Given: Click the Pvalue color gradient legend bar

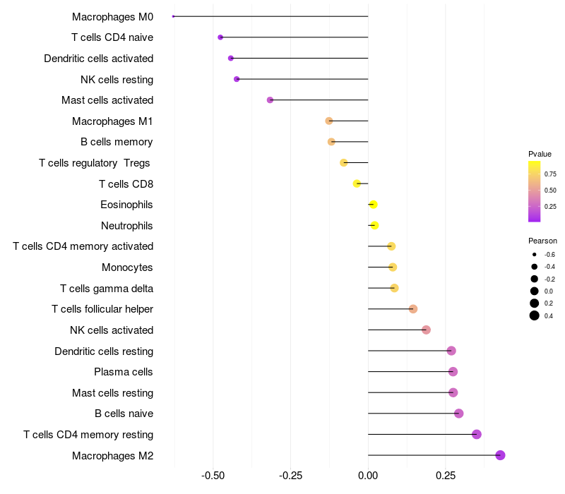Looking at the screenshot, I should point(534,191).
